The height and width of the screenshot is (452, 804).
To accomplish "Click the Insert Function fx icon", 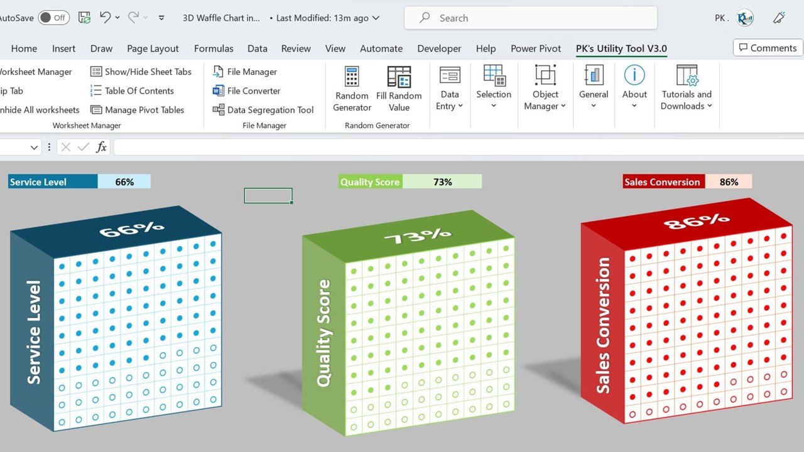I will click(x=101, y=148).
